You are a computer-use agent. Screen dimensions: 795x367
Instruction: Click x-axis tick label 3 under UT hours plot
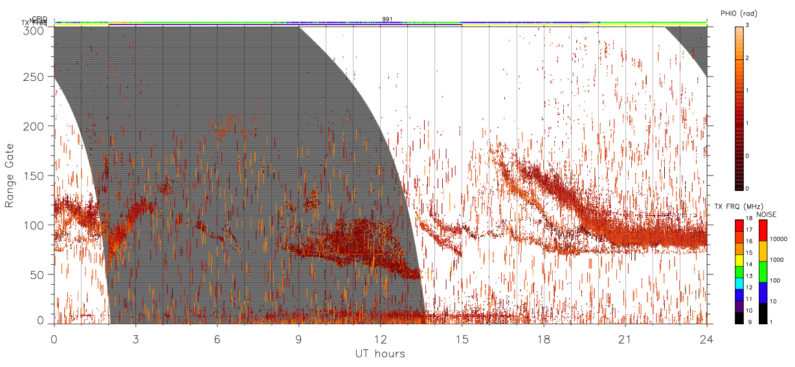136,339
